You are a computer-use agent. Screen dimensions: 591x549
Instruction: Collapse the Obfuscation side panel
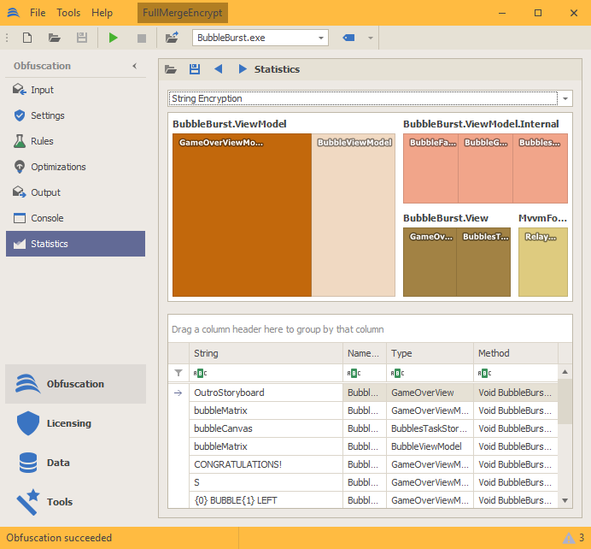click(x=134, y=66)
